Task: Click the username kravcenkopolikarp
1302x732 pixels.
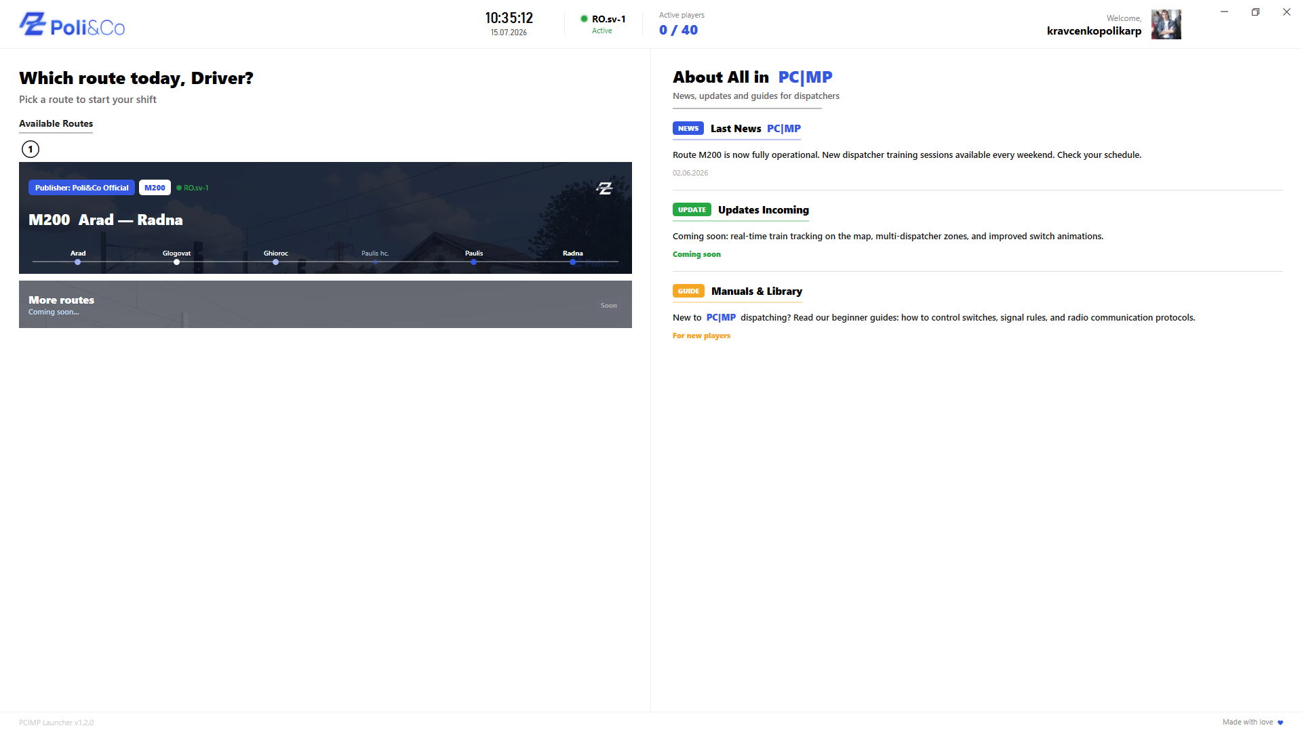Action: pos(1094,30)
